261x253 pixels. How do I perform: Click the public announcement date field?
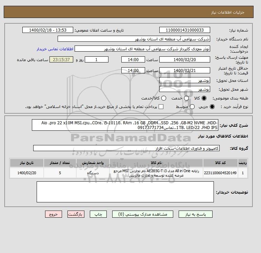[48, 30]
